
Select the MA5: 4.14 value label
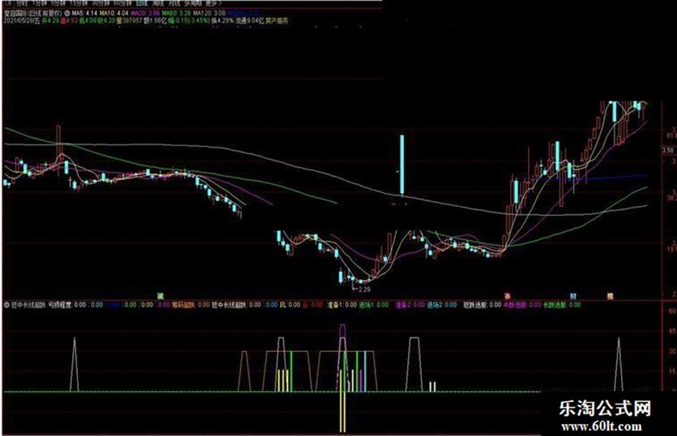coord(85,14)
